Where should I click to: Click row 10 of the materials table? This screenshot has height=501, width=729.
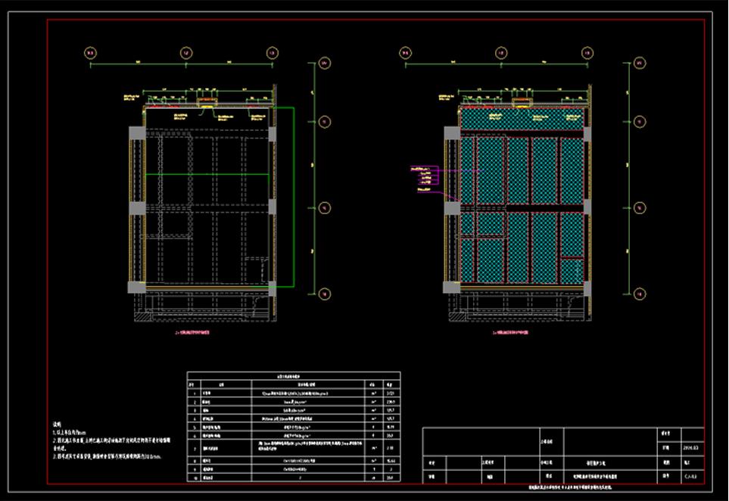click(x=293, y=478)
